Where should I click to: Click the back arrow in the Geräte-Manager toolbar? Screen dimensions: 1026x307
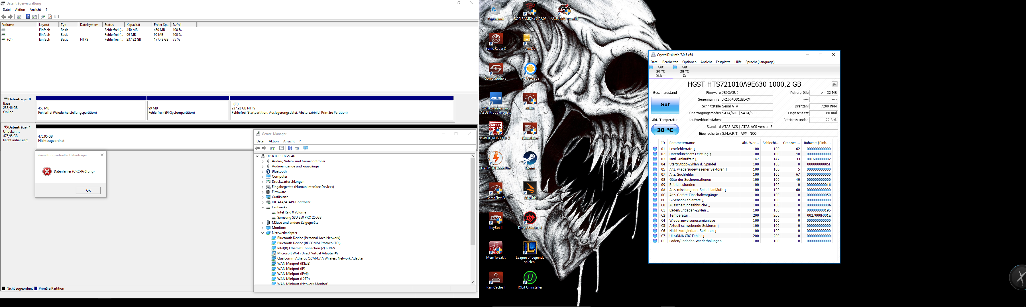point(257,149)
